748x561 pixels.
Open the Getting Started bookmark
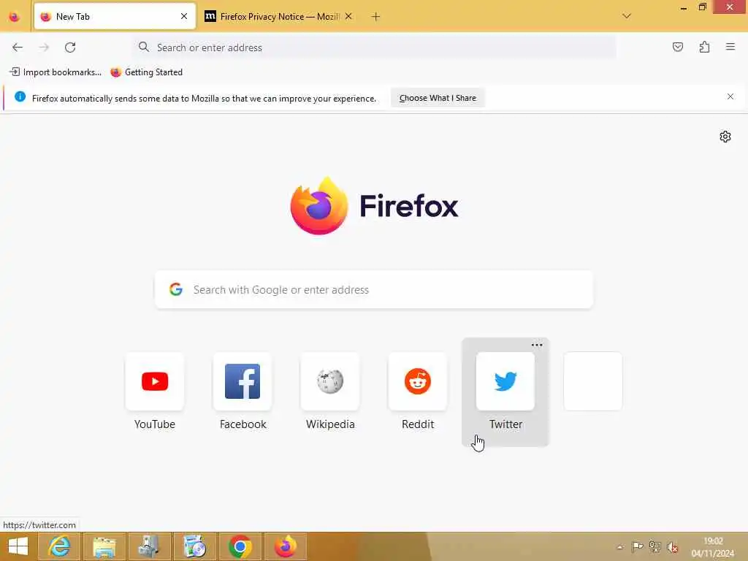(x=146, y=72)
